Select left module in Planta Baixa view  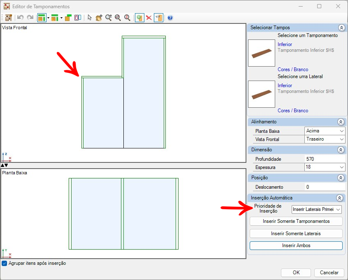tap(96, 214)
